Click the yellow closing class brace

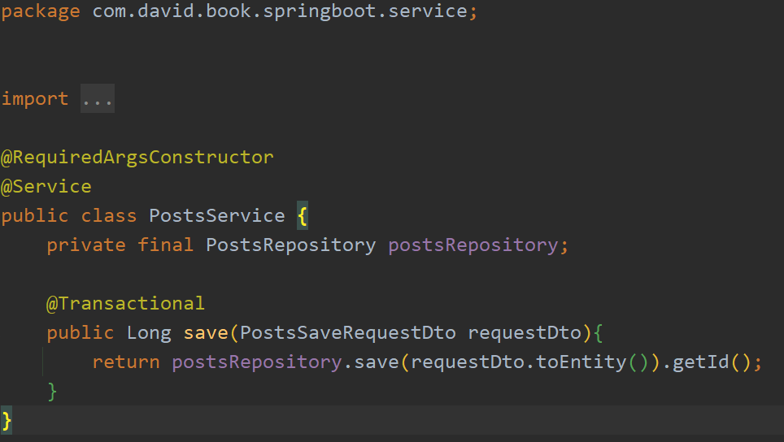[x=7, y=421]
